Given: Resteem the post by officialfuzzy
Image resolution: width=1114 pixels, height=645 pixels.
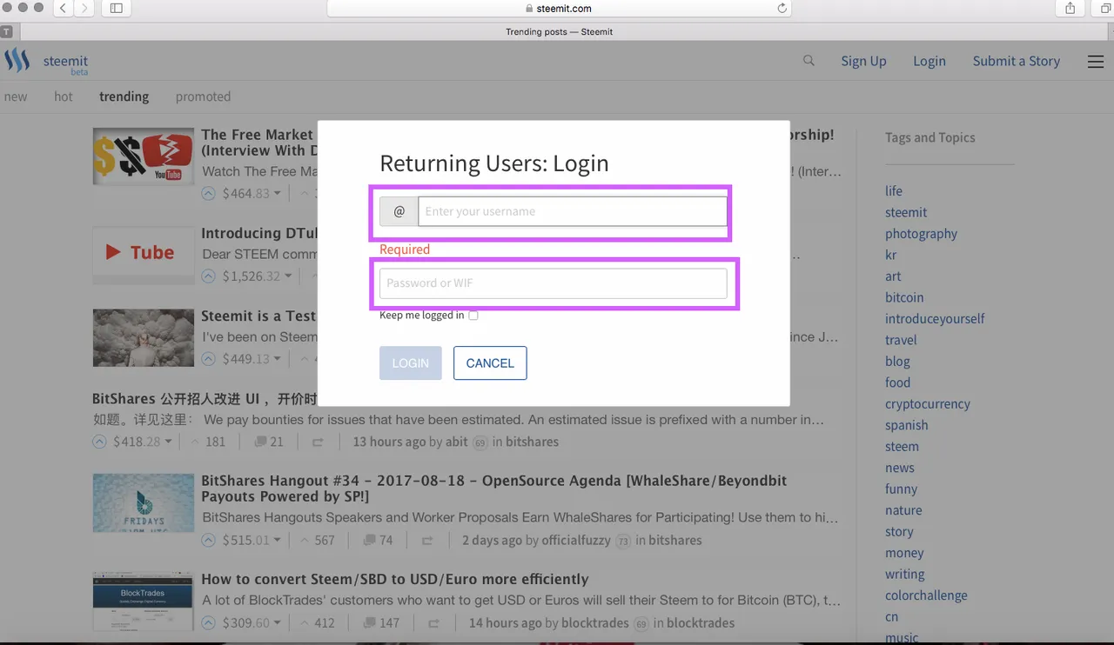Looking at the screenshot, I should click(427, 540).
